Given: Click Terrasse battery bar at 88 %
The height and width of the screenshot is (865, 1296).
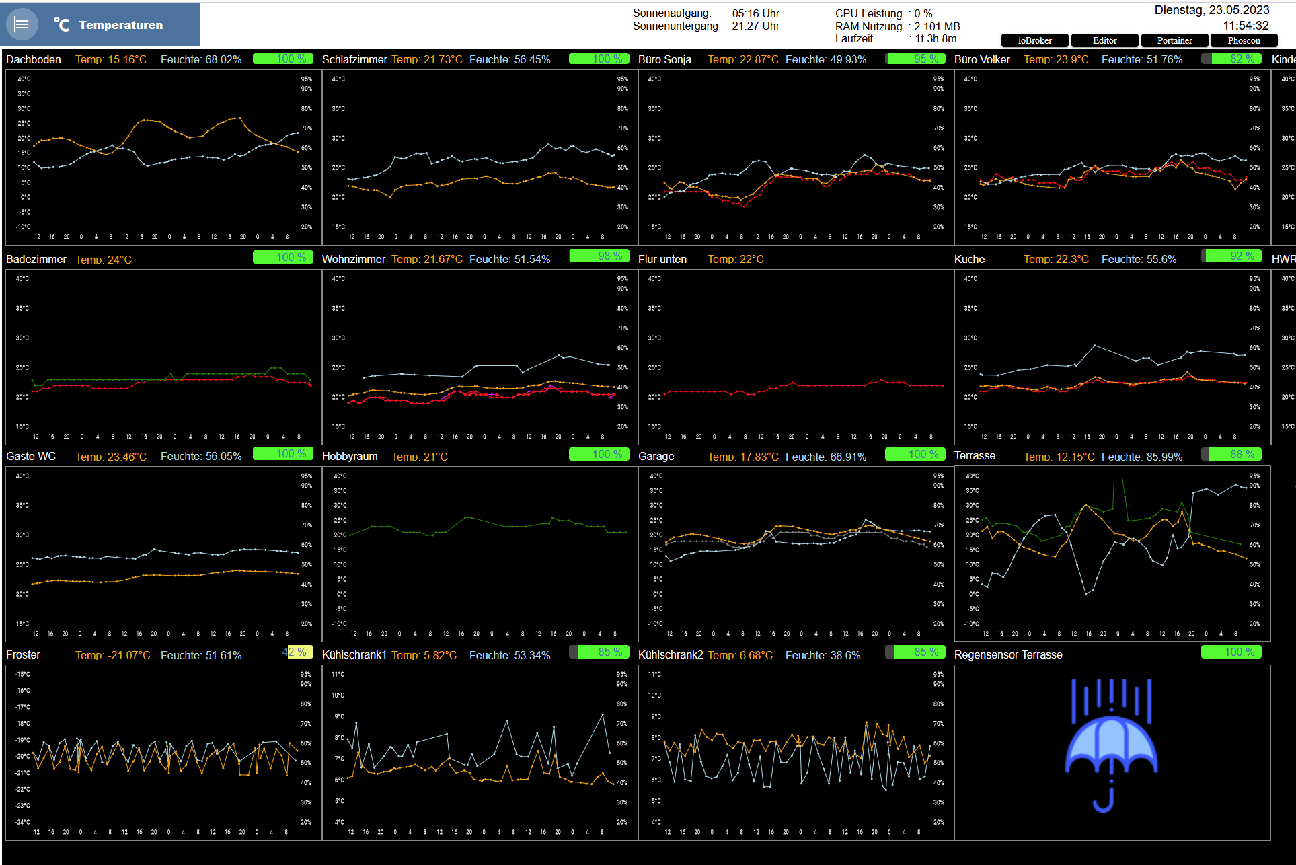Looking at the screenshot, I should (1231, 454).
